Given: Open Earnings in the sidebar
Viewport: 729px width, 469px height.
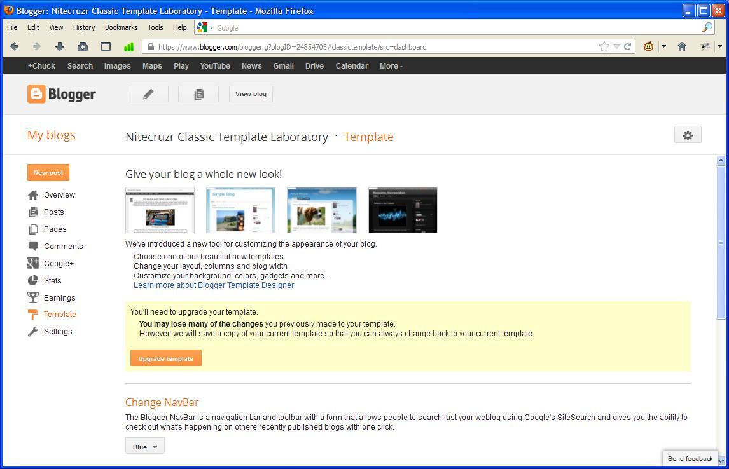Looking at the screenshot, I should [60, 297].
